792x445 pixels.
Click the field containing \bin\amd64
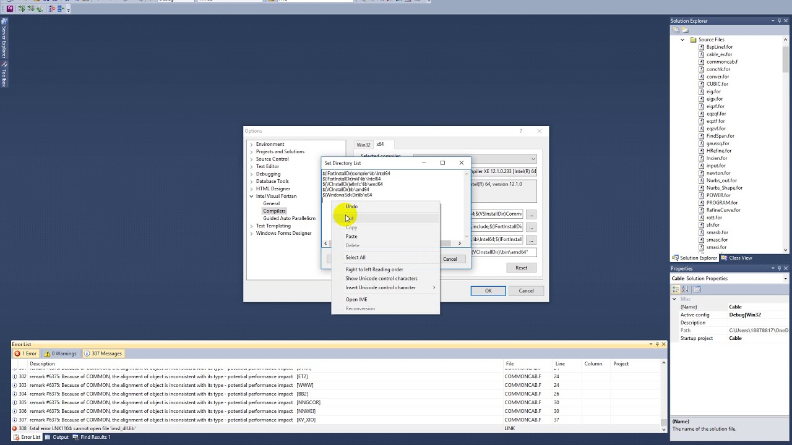pyautogui.click(x=504, y=252)
